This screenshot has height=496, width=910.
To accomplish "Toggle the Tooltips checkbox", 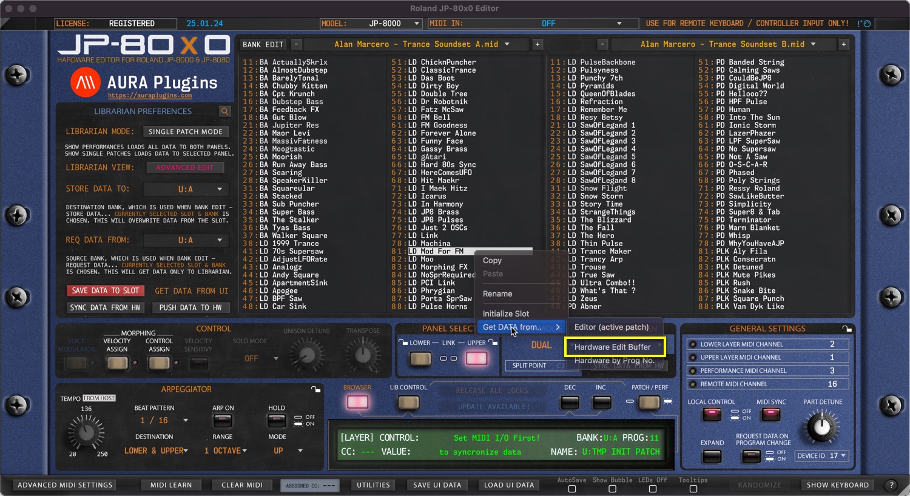I will tap(693, 489).
